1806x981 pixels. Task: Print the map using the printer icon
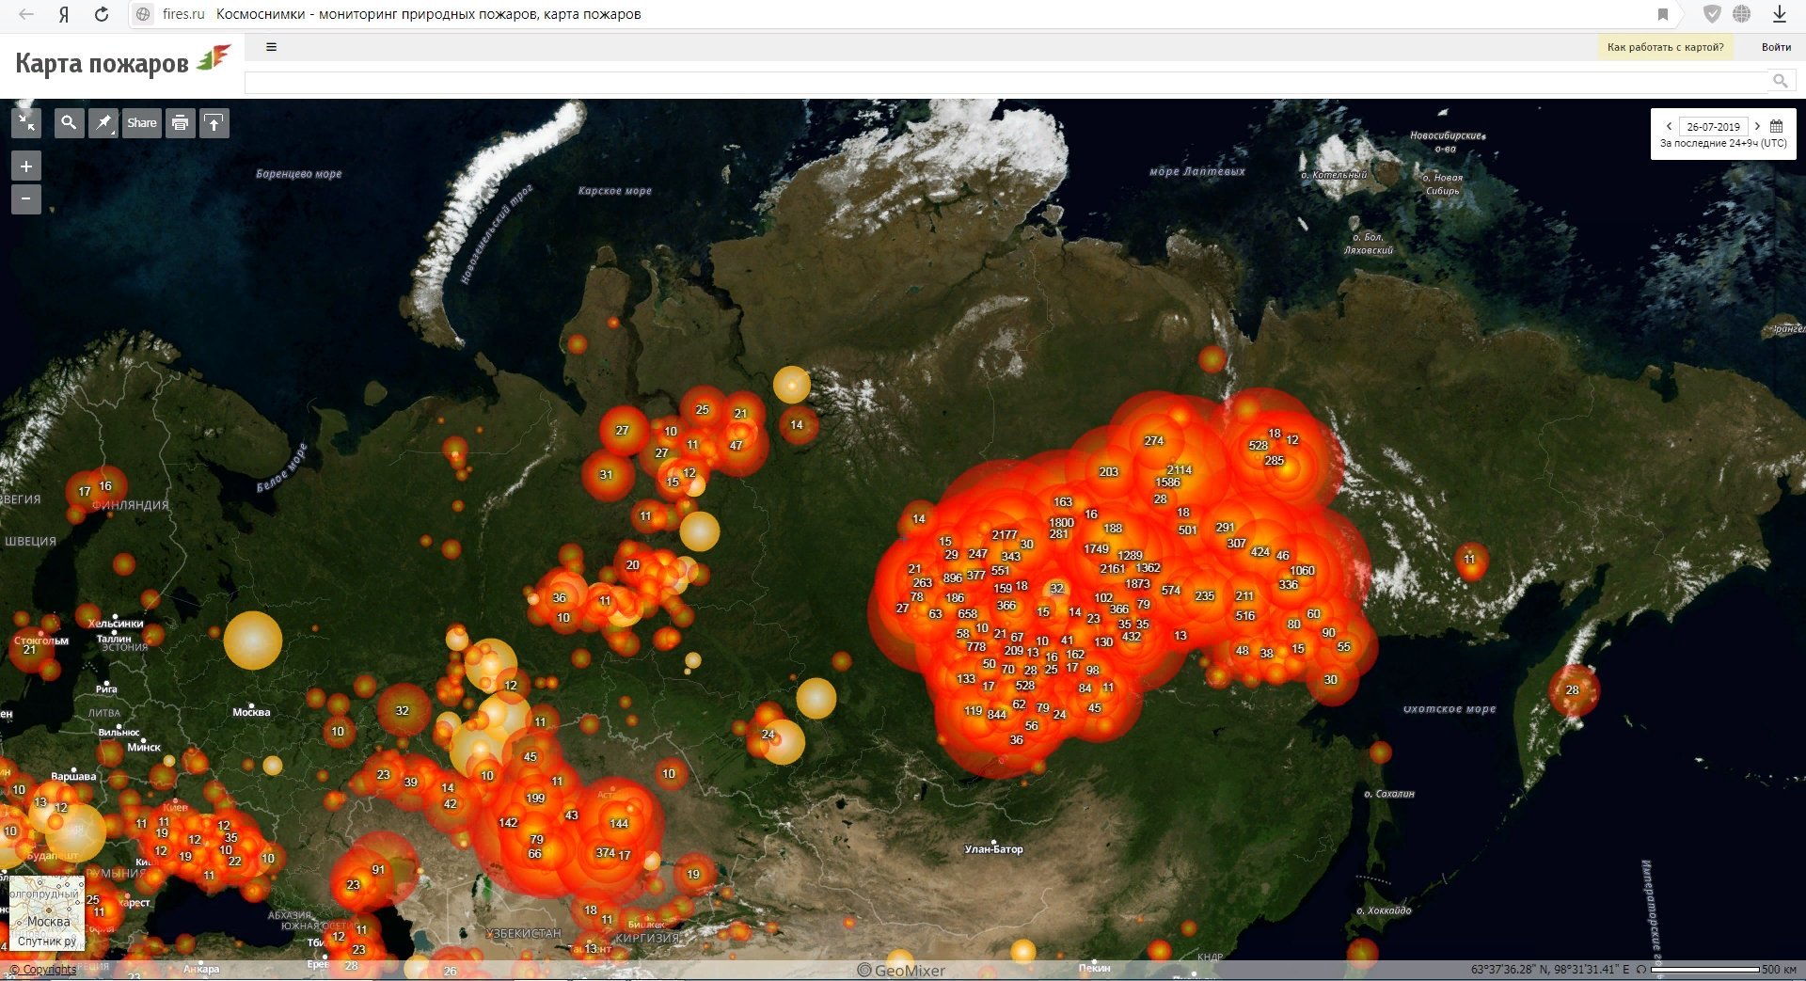click(x=181, y=122)
